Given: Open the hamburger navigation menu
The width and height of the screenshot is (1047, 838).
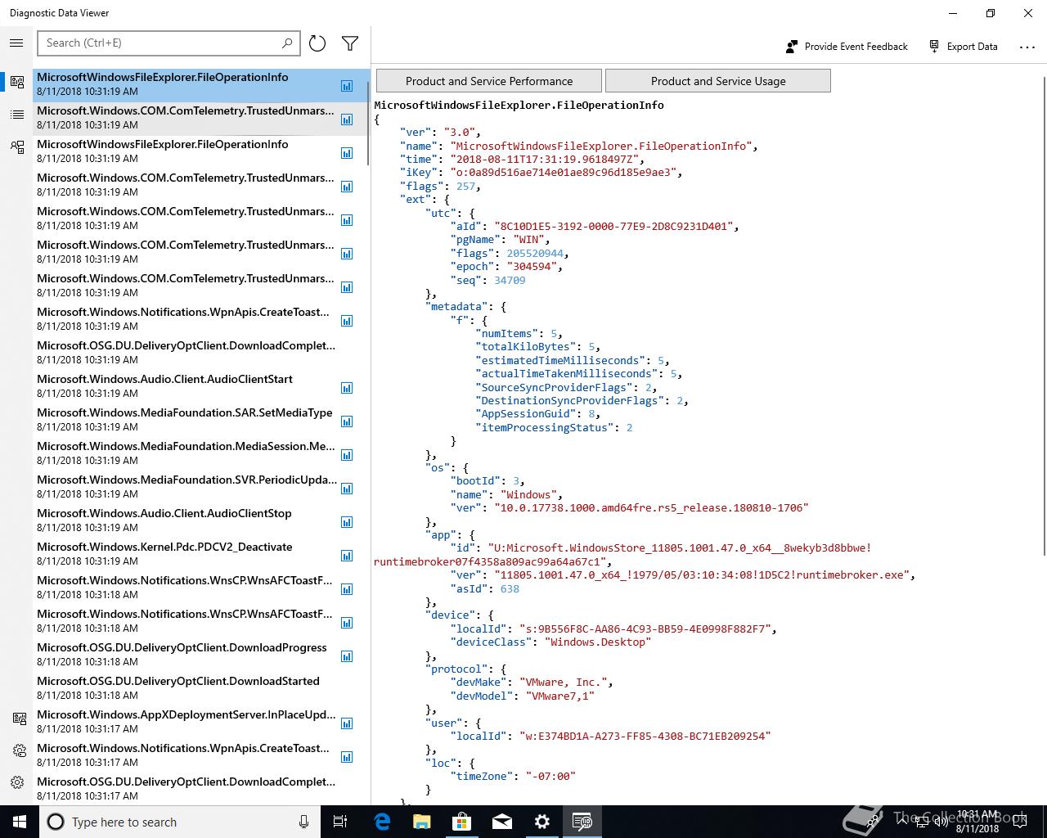Looking at the screenshot, I should point(16,43).
